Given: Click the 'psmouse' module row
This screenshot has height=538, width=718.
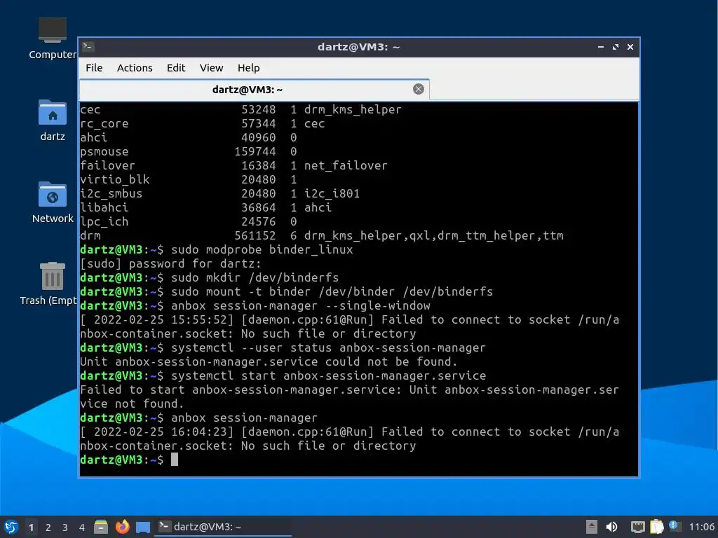Looking at the screenshot, I should pyautogui.click(x=189, y=151).
